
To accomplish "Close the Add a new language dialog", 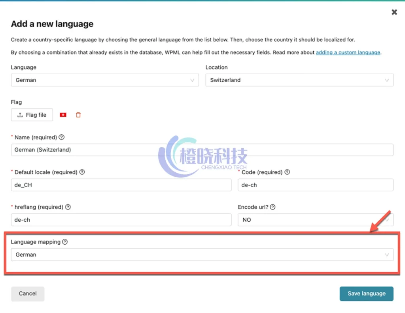I will (x=394, y=12).
